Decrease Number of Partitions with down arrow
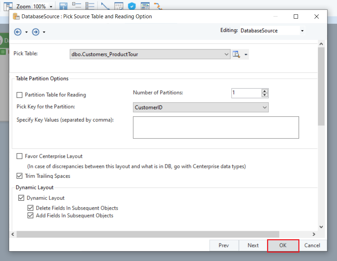The width and height of the screenshot is (337, 261). point(265,95)
